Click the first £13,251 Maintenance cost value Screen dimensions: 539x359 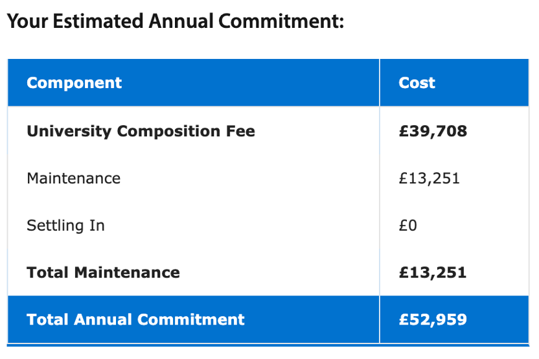(x=429, y=179)
